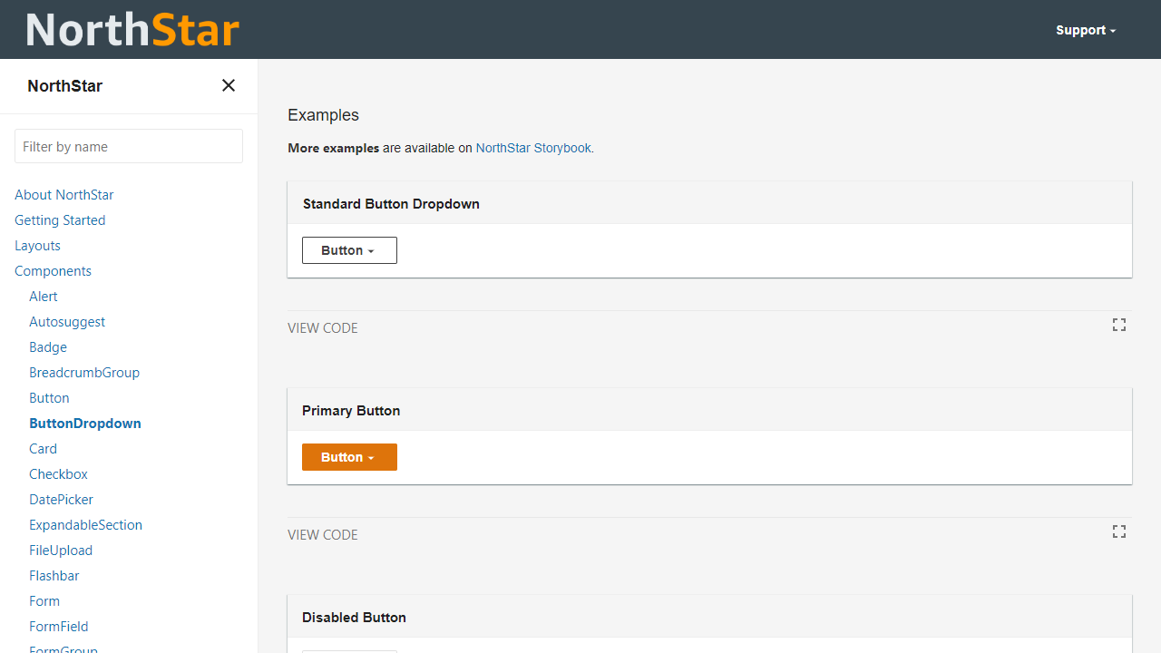Expand fullscreen view for Standard Button Dropdown example
The width and height of the screenshot is (1161, 653).
pyautogui.click(x=1119, y=325)
